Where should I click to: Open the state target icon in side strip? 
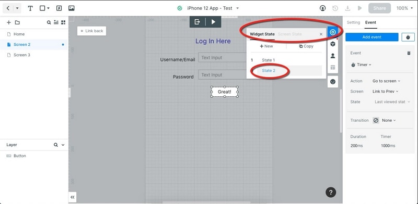(x=333, y=32)
